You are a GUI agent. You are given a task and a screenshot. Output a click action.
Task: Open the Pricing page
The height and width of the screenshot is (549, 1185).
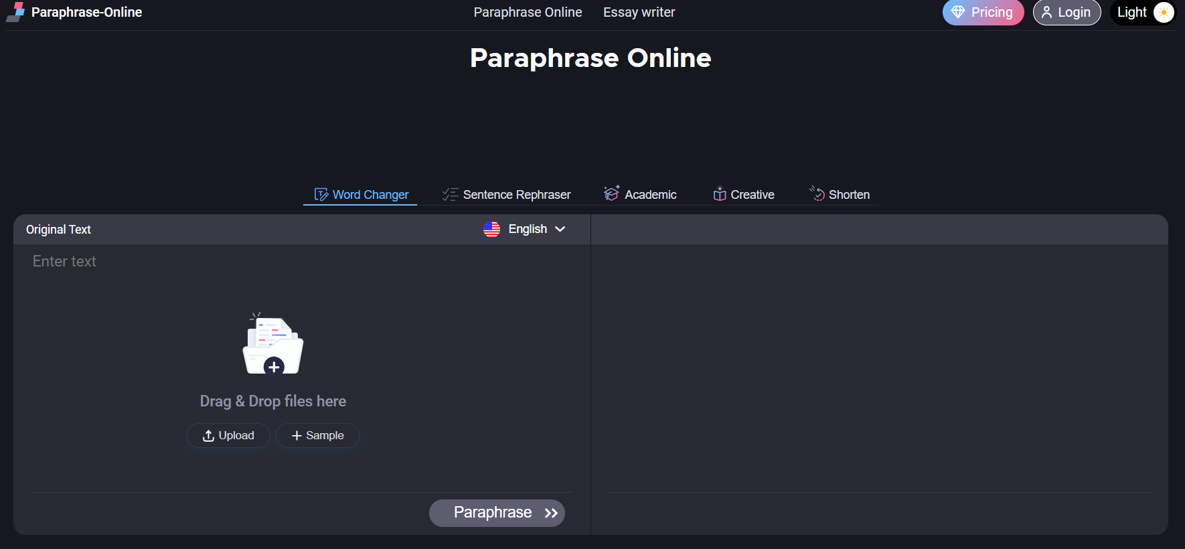click(x=983, y=12)
